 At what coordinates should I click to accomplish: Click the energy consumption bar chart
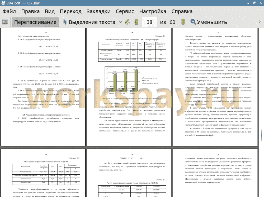coord(132,81)
